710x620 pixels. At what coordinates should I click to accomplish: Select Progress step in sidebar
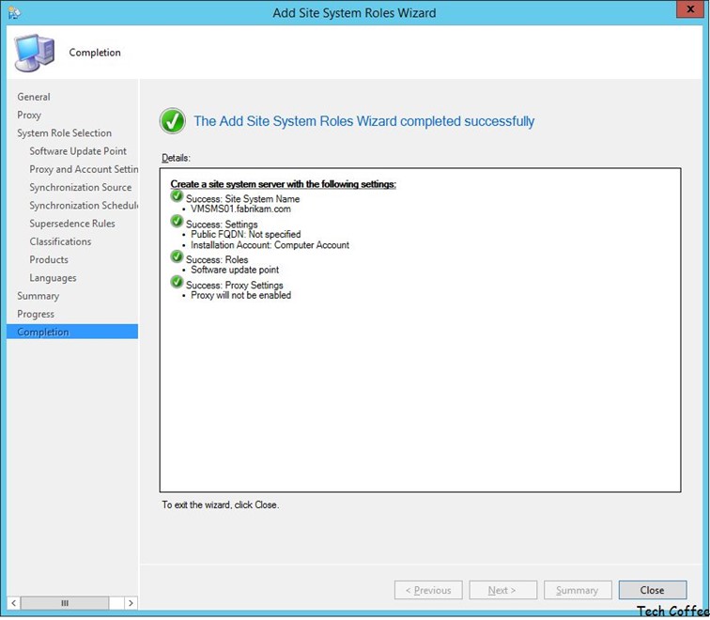click(x=36, y=315)
